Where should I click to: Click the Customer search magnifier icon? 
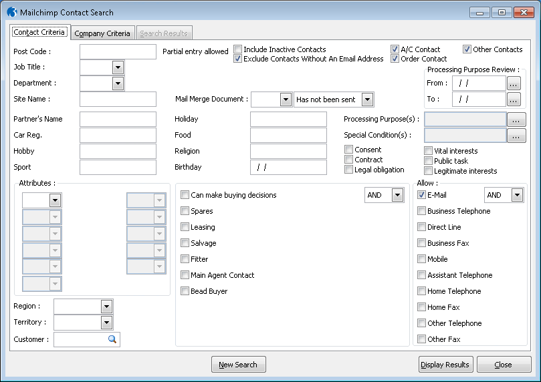coord(112,339)
